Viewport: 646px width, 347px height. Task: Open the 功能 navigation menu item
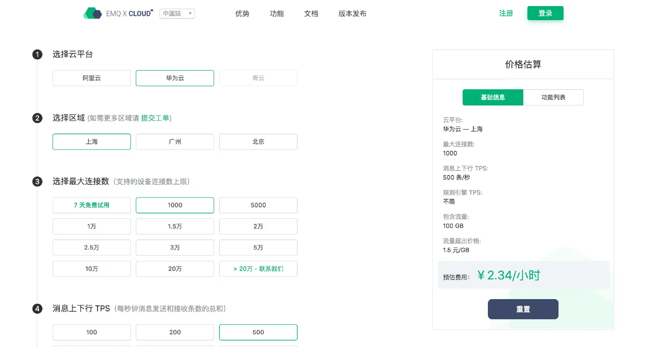coord(277,13)
